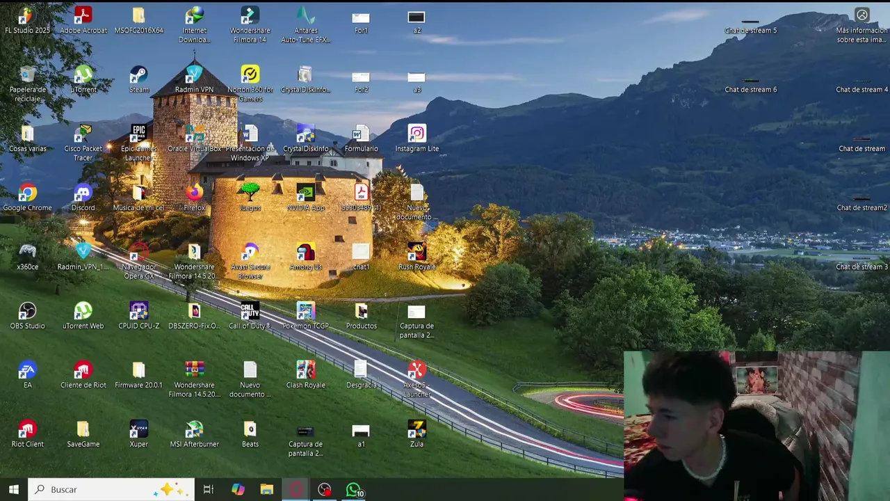Viewport: 890px width, 501px height.
Task: Open Cisco Packet Tracer icon
Action: tap(83, 134)
